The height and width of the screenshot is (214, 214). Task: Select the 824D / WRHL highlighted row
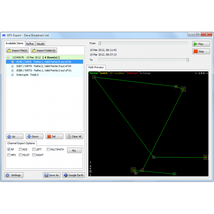click(45, 62)
